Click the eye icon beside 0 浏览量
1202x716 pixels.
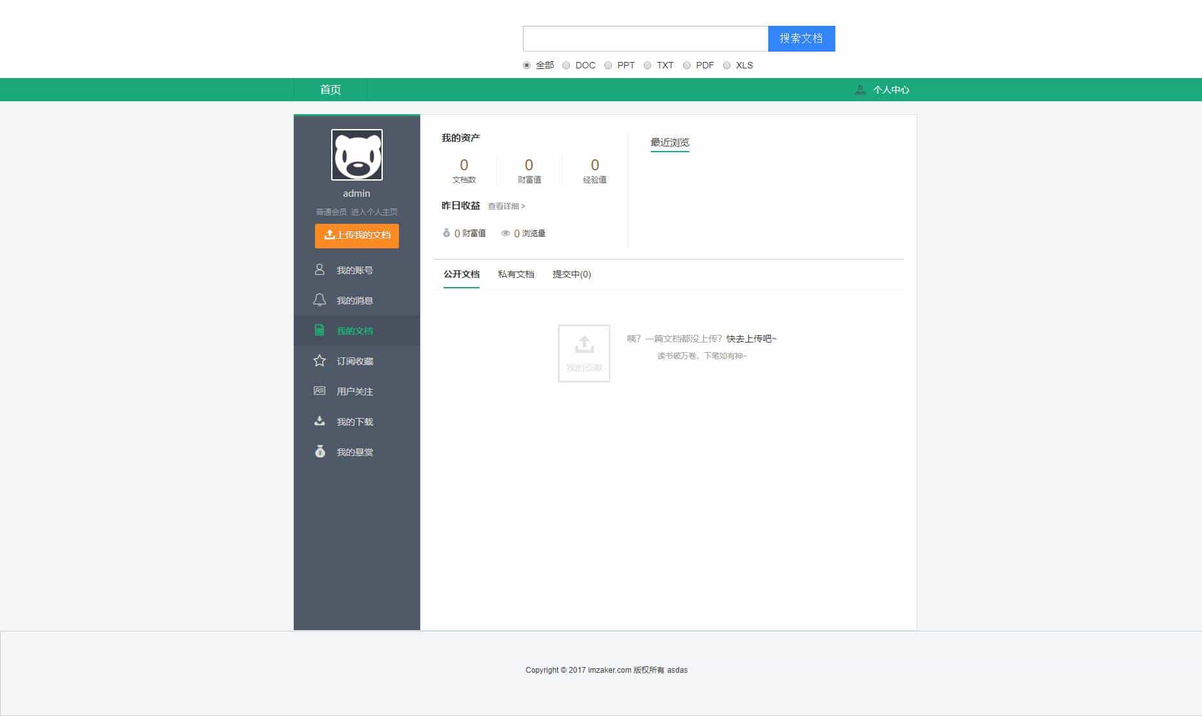point(505,234)
